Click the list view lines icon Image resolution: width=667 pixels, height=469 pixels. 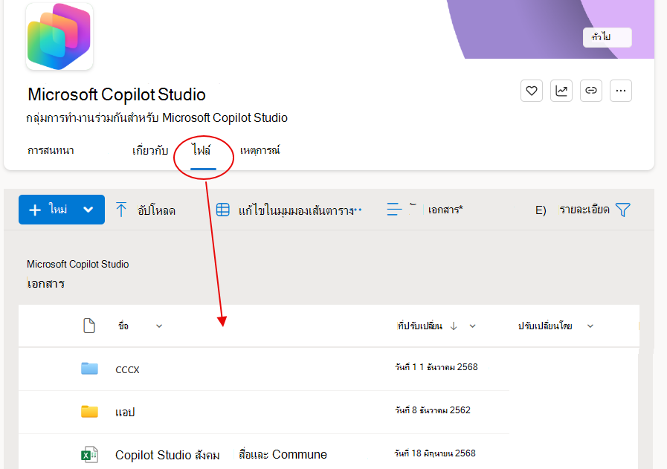coord(394,209)
